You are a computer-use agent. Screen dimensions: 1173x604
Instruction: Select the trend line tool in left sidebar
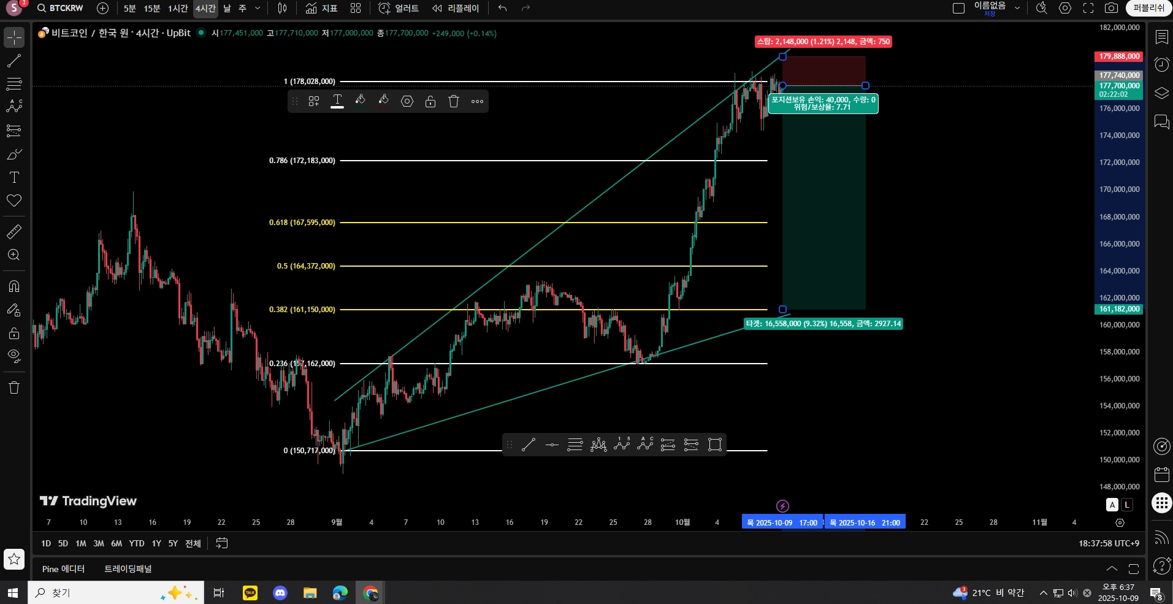[14, 61]
